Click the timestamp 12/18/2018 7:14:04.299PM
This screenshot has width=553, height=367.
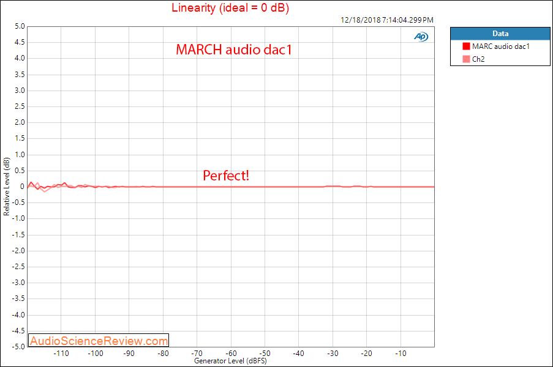pyautogui.click(x=387, y=20)
